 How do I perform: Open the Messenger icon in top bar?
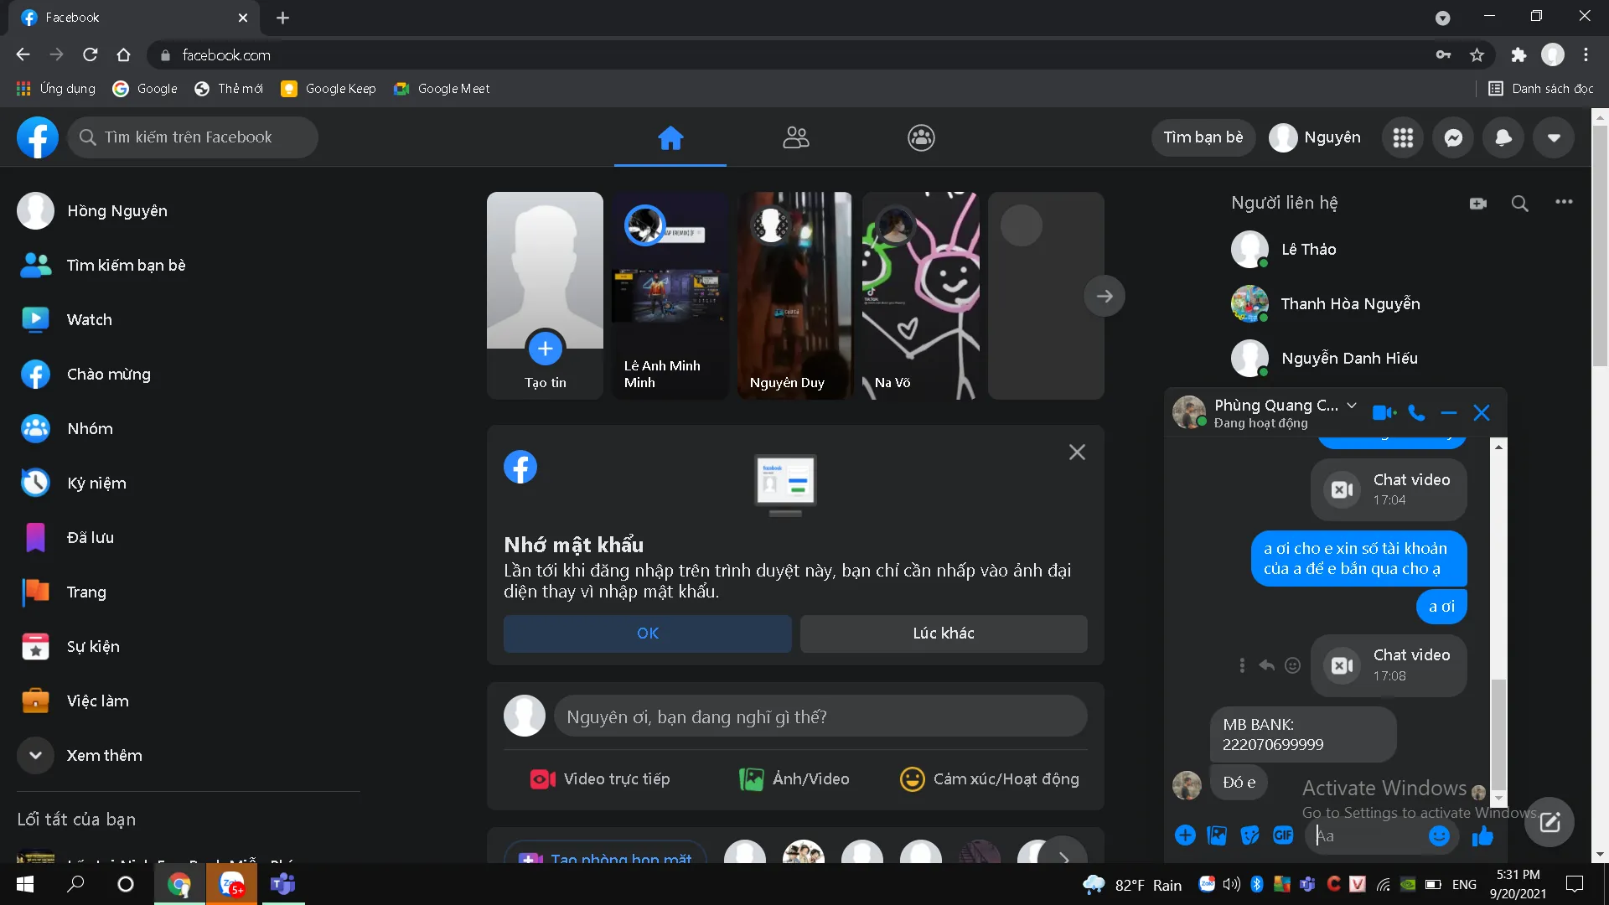1453,137
